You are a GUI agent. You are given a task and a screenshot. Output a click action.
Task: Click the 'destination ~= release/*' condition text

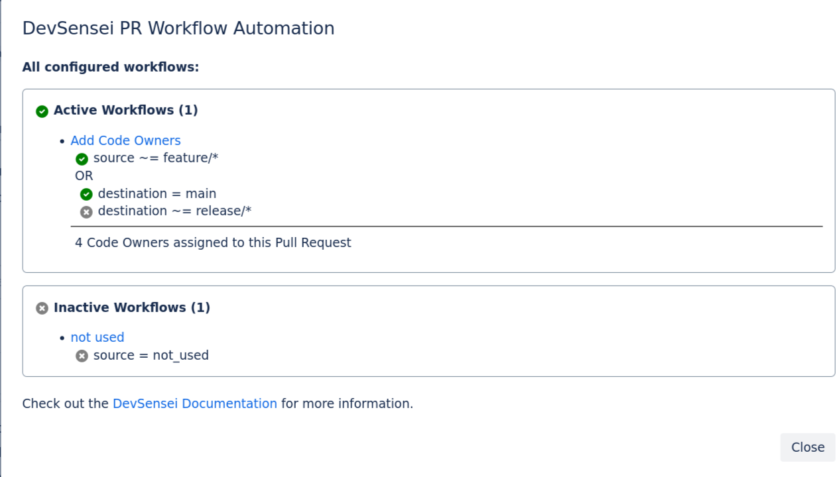tap(174, 211)
